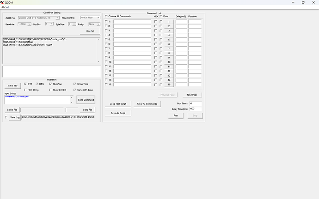The width and height of the screenshot is (319, 199).
Task: Click the Select File button
Action: coord(12,110)
